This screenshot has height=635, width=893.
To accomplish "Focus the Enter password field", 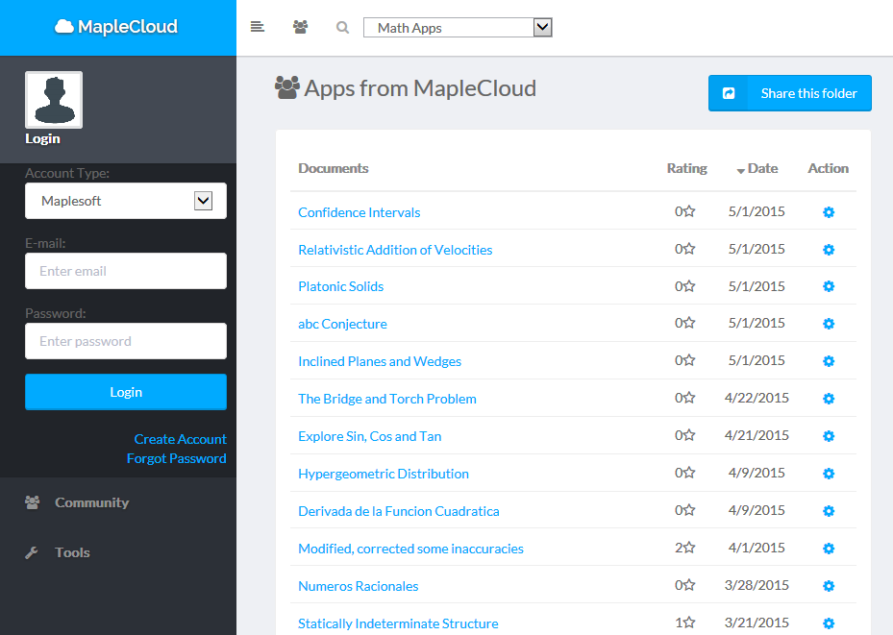I will pyautogui.click(x=126, y=341).
